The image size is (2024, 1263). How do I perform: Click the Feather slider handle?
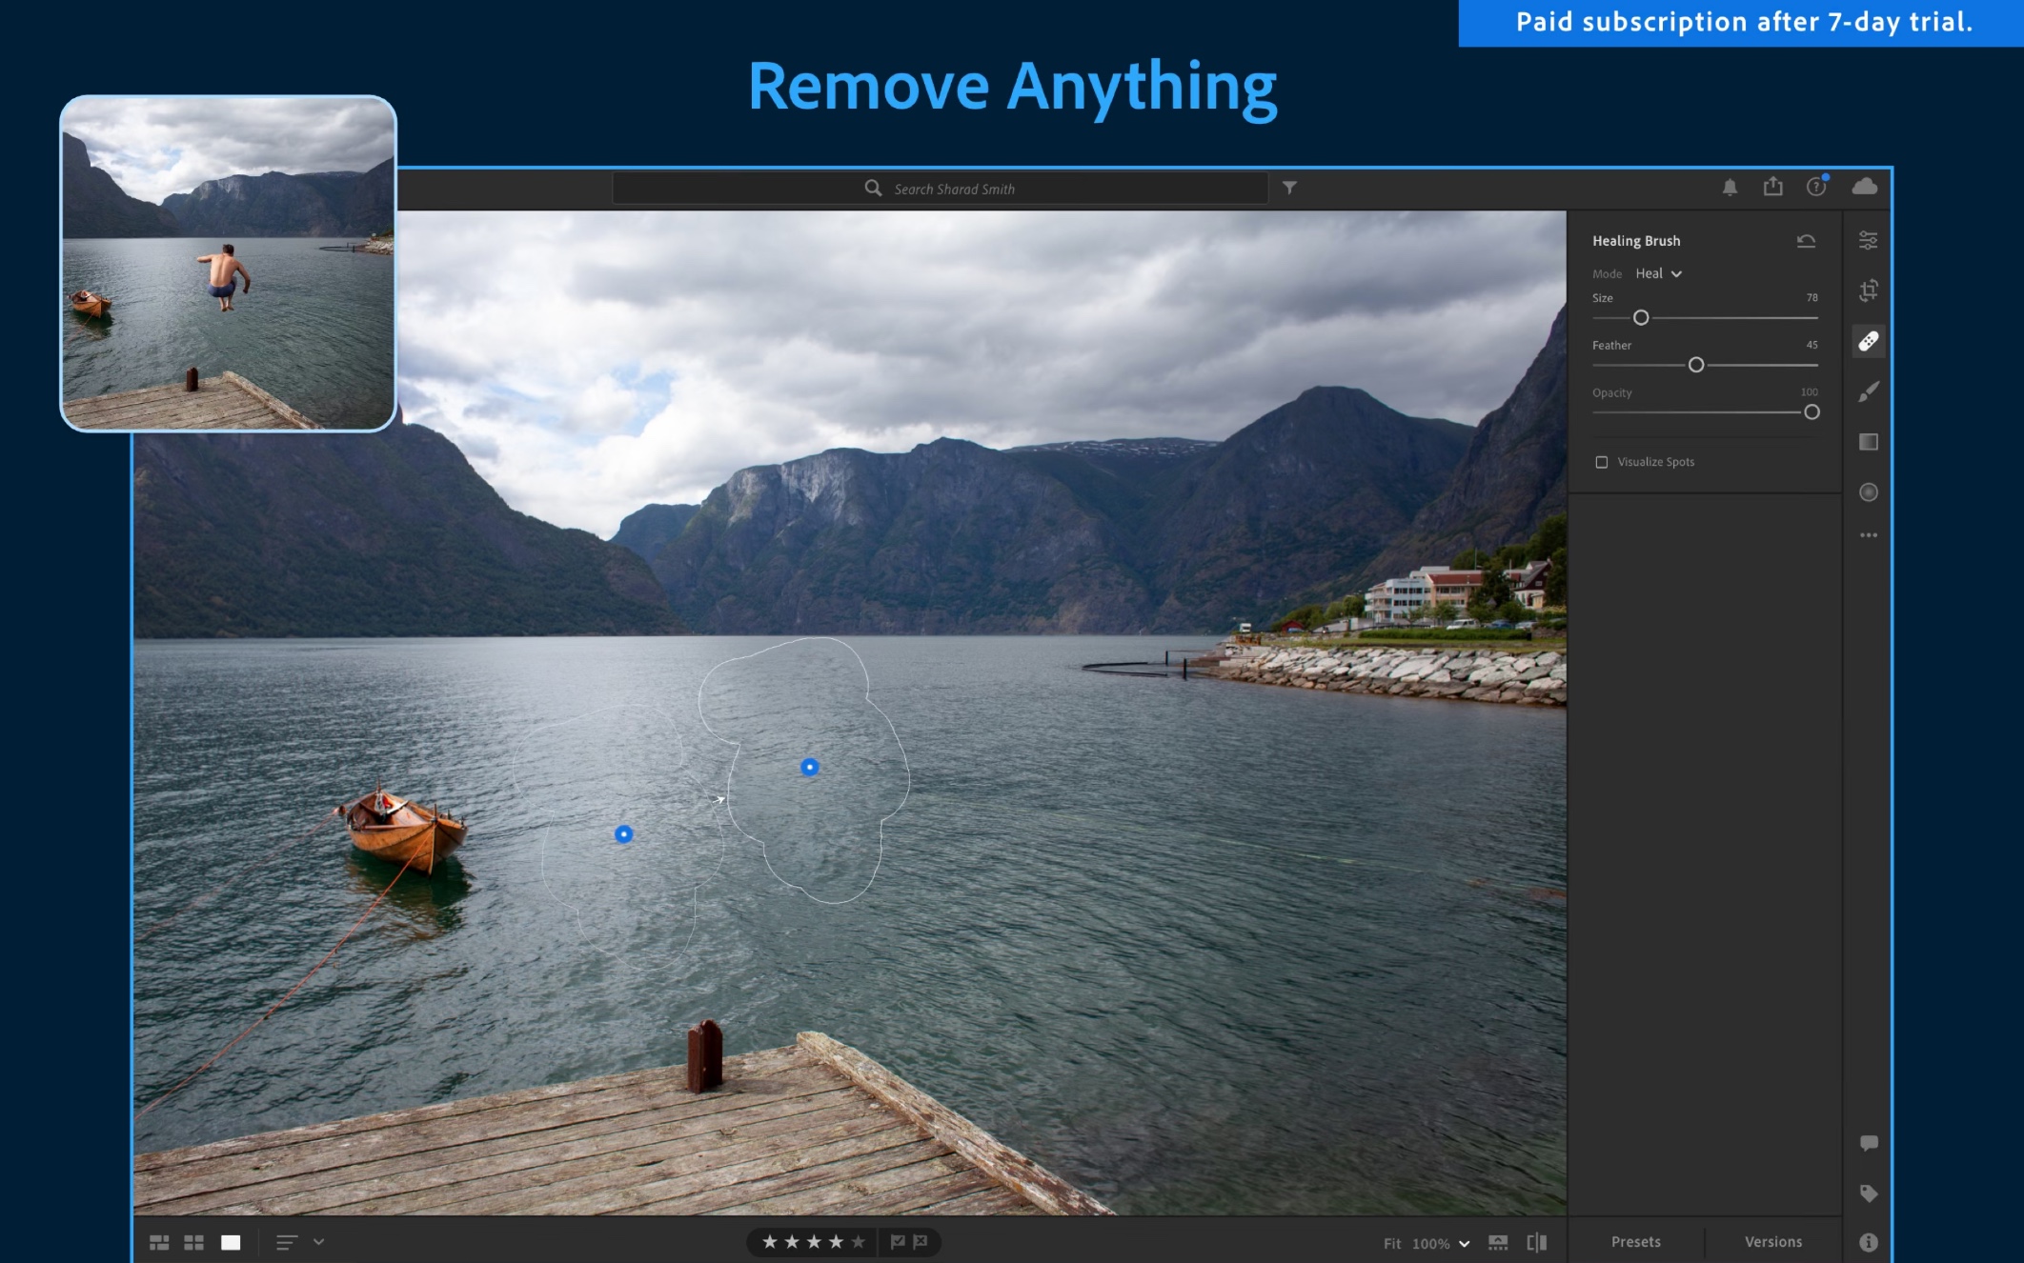pos(1695,365)
